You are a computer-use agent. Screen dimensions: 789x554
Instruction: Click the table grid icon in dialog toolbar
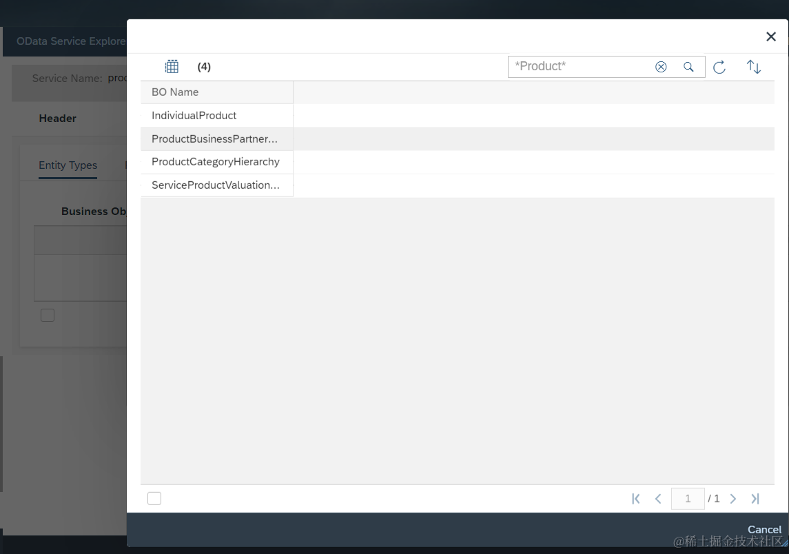[x=172, y=66]
